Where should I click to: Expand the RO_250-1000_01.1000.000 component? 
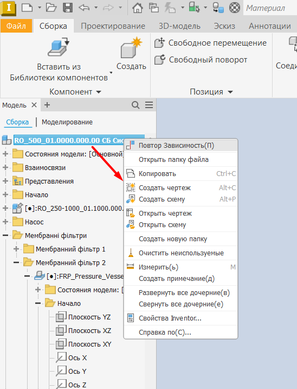(x=5, y=208)
